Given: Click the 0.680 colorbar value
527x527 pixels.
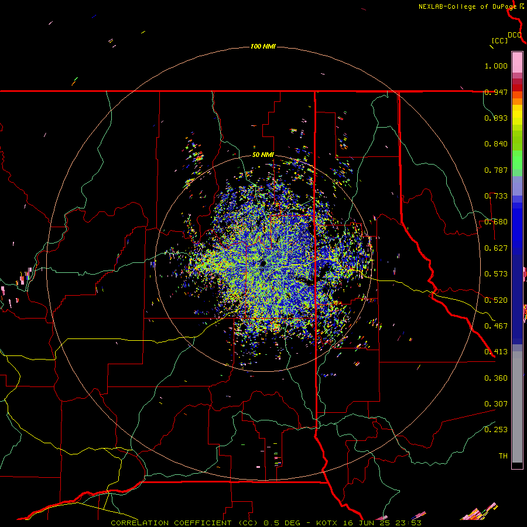Looking at the screenshot, I should pos(496,222).
